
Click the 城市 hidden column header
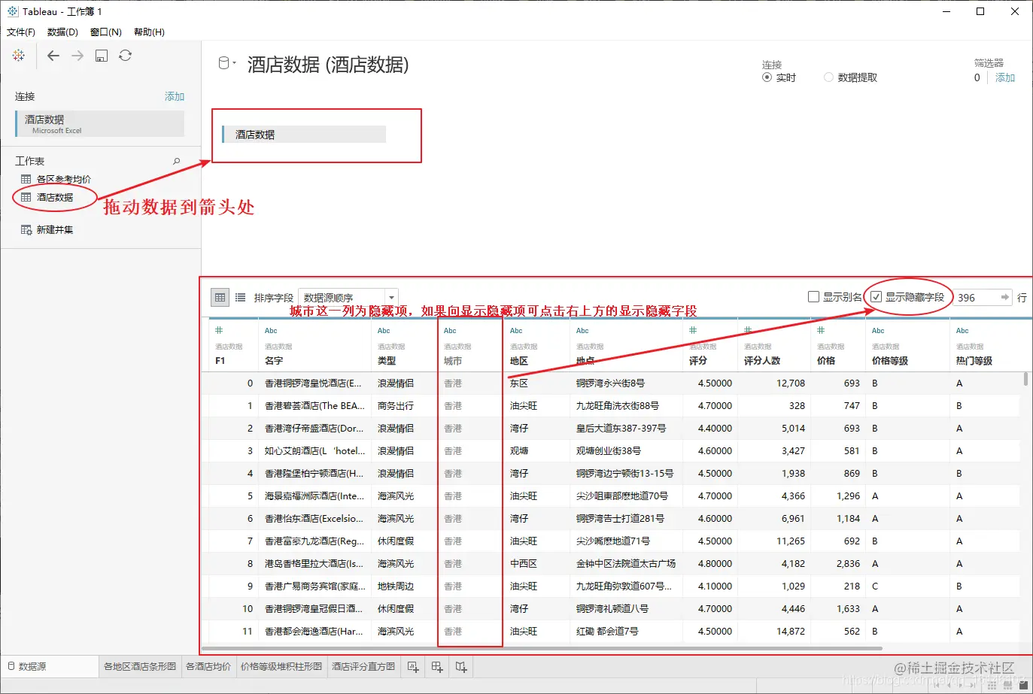pyautogui.click(x=453, y=361)
